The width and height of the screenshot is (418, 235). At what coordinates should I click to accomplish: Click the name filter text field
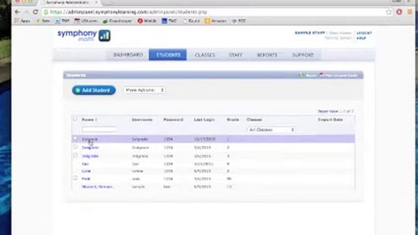pos(99,129)
